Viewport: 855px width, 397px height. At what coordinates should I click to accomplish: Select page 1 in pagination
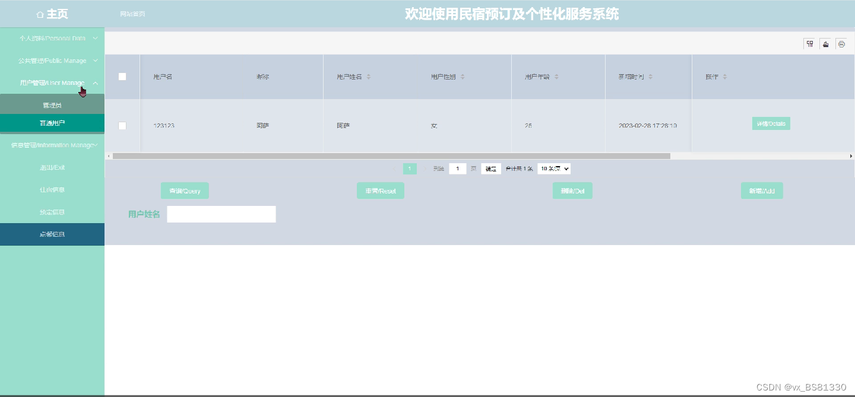coord(410,169)
